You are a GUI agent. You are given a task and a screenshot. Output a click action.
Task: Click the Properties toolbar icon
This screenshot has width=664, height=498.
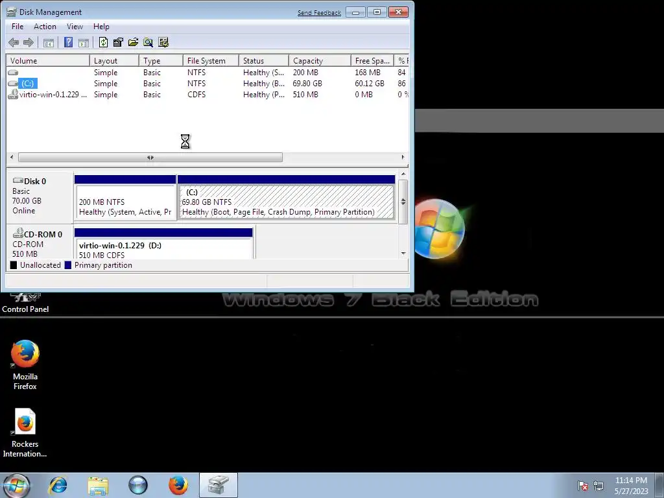tap(118, 42)
